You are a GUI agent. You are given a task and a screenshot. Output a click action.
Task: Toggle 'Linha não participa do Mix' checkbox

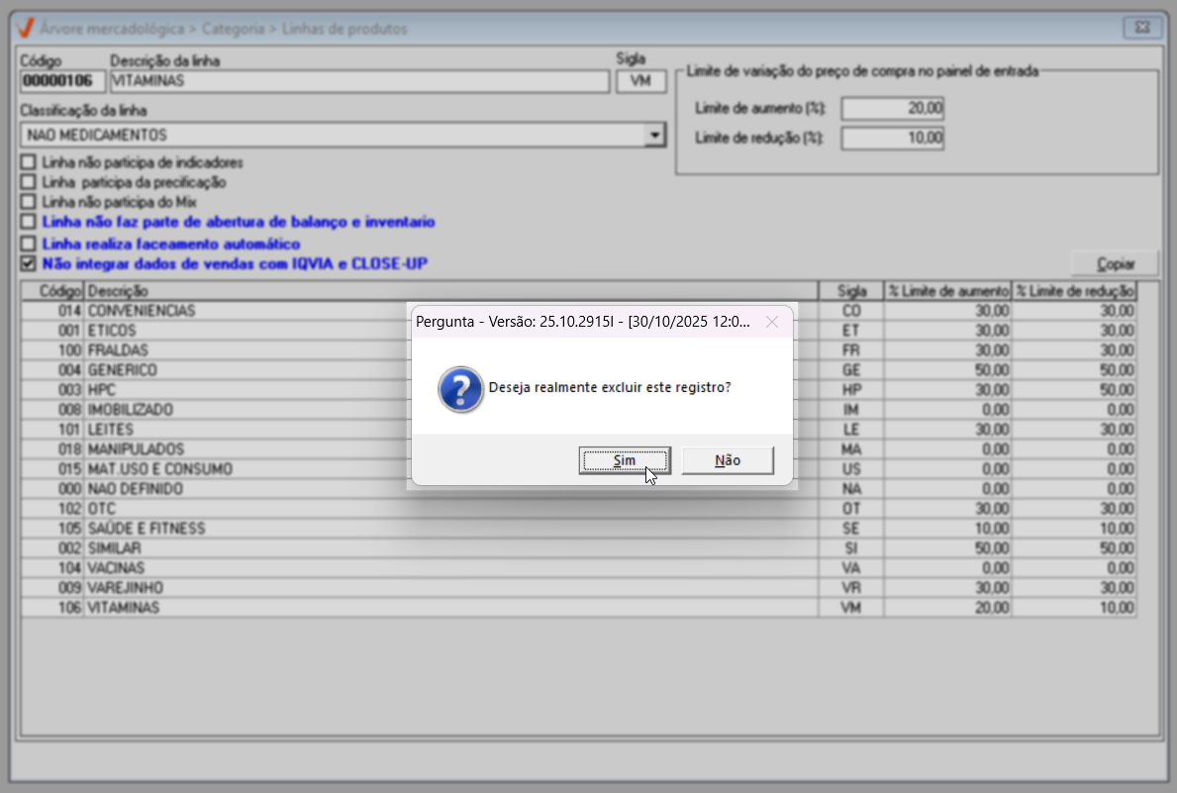click(29, 202)
